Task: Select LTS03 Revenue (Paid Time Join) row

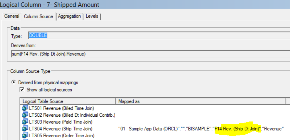Action: pyautogui.click(x=61, y=122)
